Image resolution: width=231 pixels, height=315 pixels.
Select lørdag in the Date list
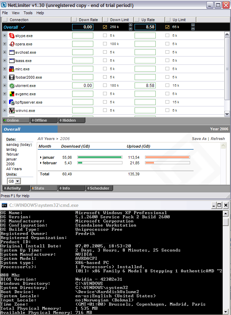[11, 149]
